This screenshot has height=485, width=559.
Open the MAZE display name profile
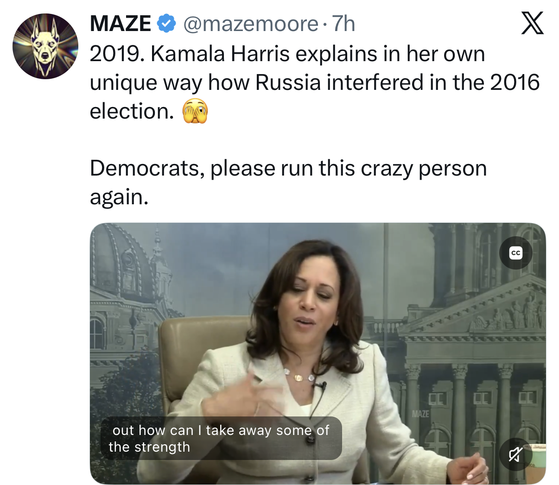pos(120,23)
